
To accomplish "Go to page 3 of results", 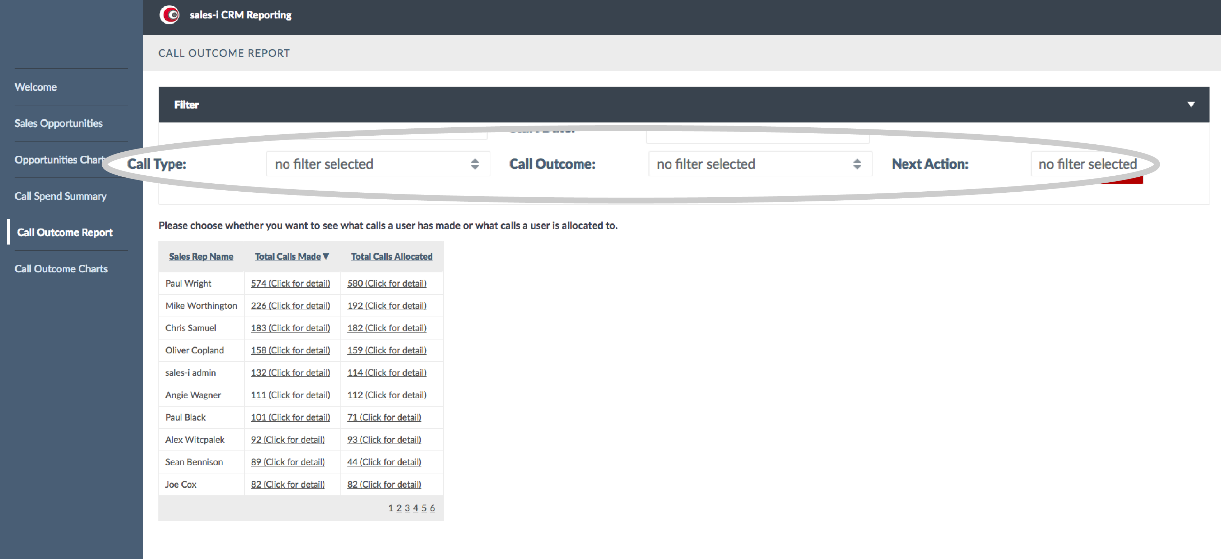I will [407, 508].
